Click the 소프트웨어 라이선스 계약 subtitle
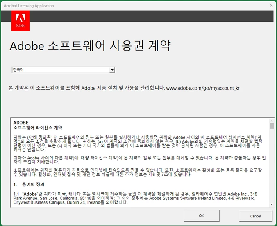 tap(38, 128)
